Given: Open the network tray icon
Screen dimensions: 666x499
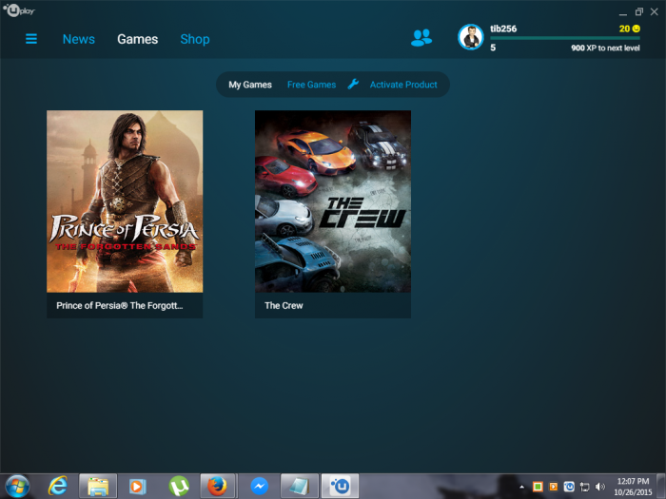Looking at the screenshot, I should coord(585,487).
